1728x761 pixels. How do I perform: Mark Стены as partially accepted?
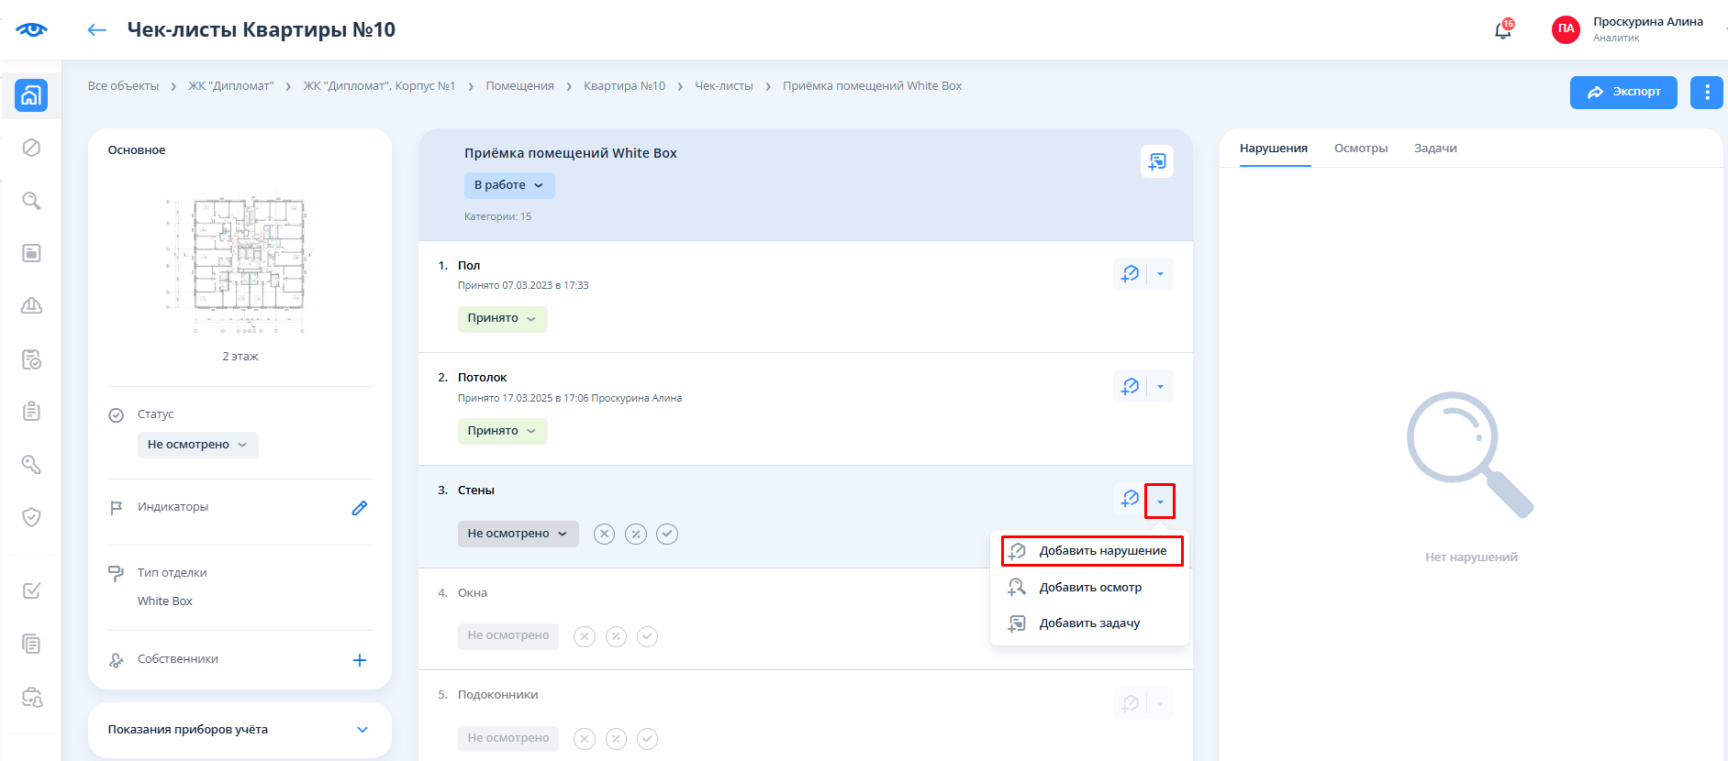[x=636, y=534]
